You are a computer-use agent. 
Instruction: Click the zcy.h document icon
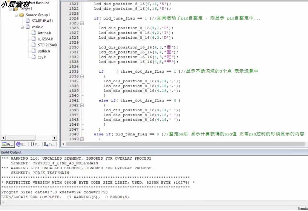tap(34, 57)
